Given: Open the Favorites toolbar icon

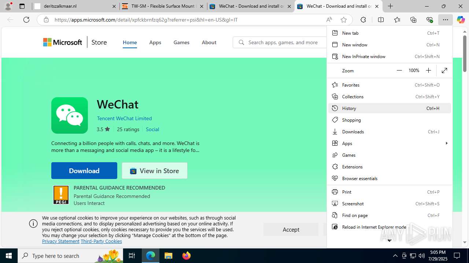Looking at the screenshot, I should click(397, 20).
